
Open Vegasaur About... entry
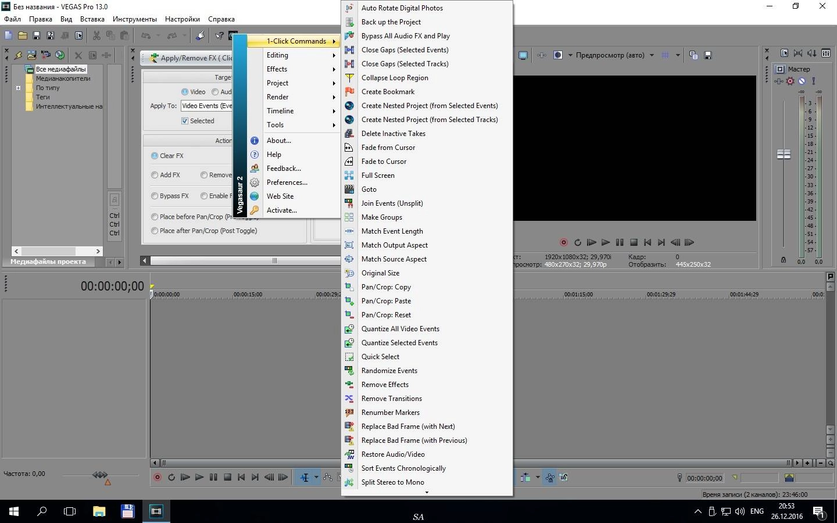coord(294,141)
